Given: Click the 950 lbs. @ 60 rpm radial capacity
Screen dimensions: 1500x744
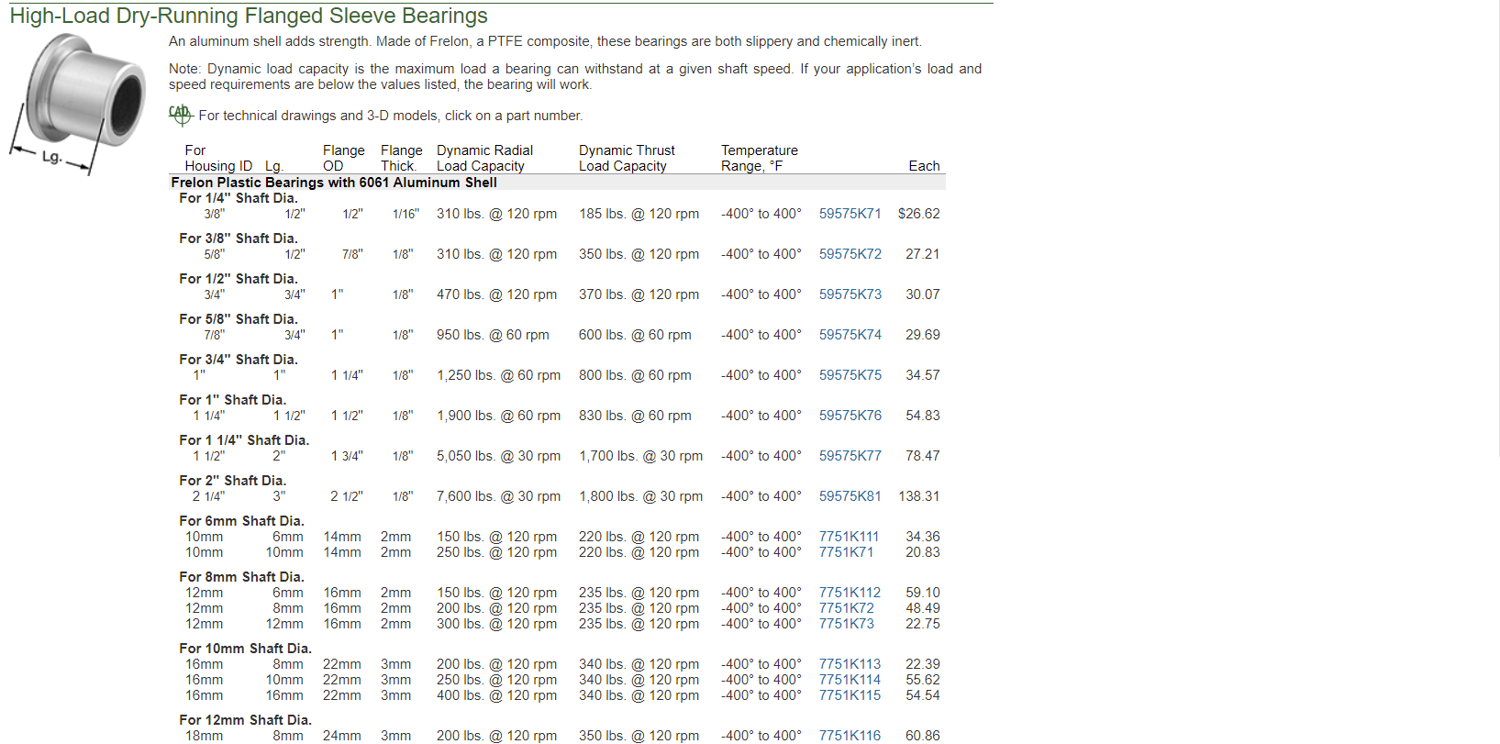Looking at the screenshot, I should click(493, 335).
